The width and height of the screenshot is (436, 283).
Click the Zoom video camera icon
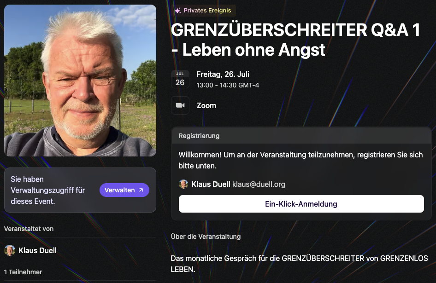(180, 105)
